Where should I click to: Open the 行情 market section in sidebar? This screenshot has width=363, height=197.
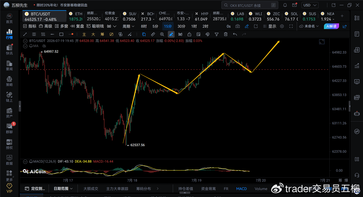click(9, 34)
